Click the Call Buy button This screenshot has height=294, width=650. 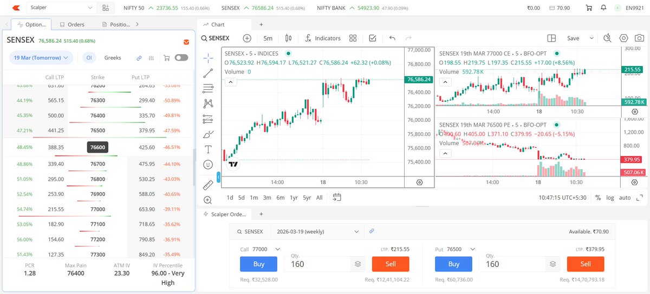coord(259,264)
